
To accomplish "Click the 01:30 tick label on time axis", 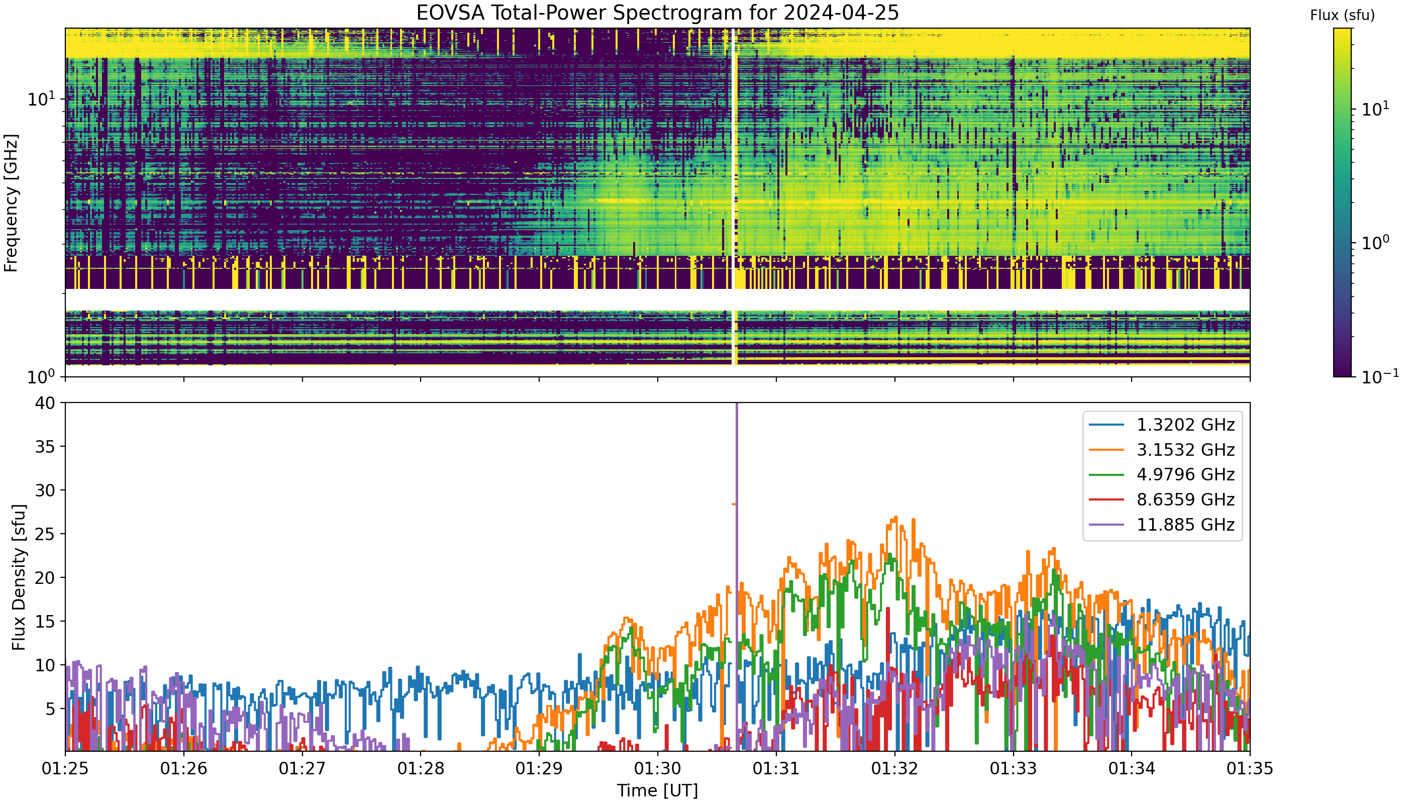I will click(x=658, y=769).
